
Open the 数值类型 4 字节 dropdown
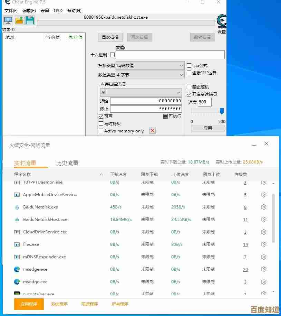click(x=150, y=75)
